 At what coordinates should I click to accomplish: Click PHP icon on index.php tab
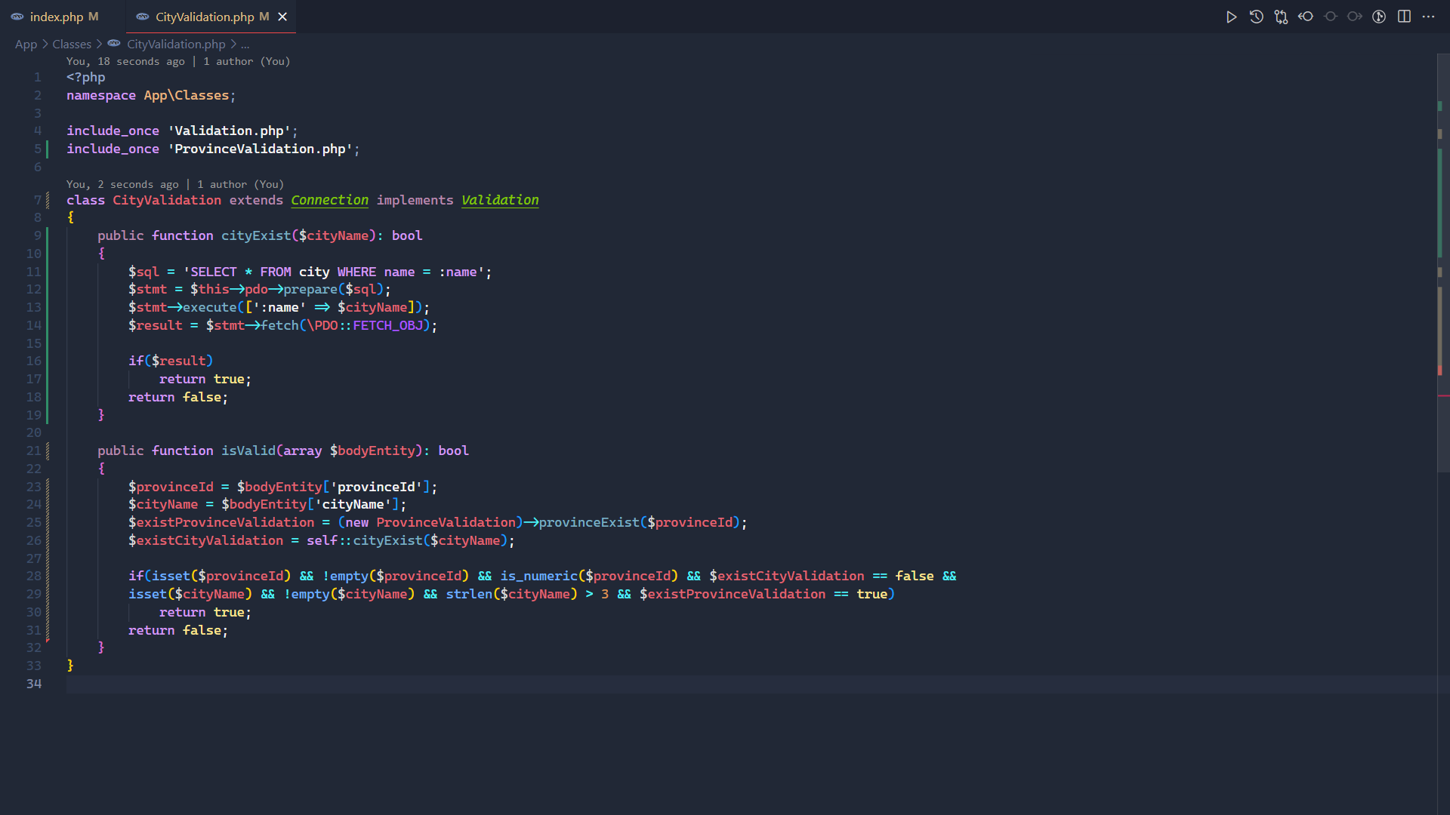(x=17, y=17)
